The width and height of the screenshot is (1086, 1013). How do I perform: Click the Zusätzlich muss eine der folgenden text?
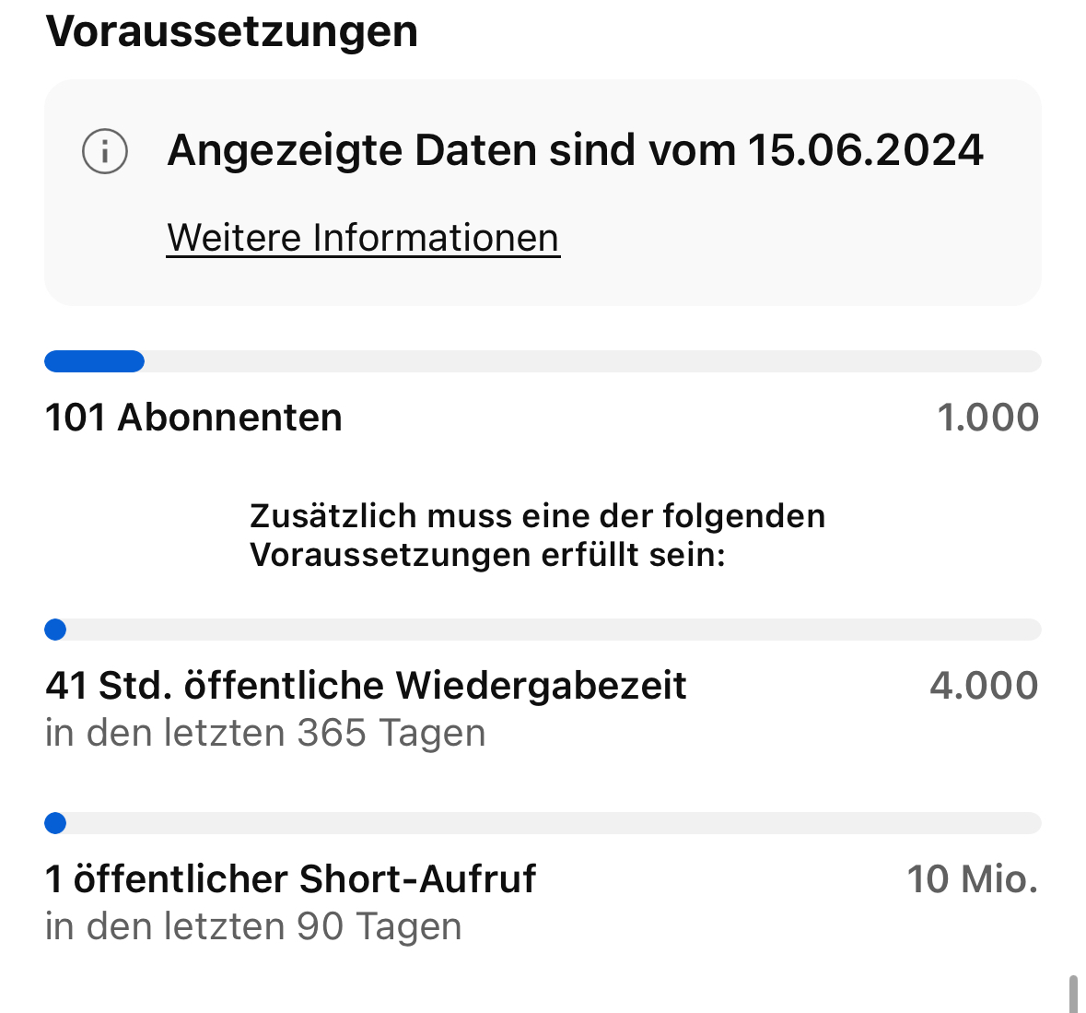pos(537,516)
